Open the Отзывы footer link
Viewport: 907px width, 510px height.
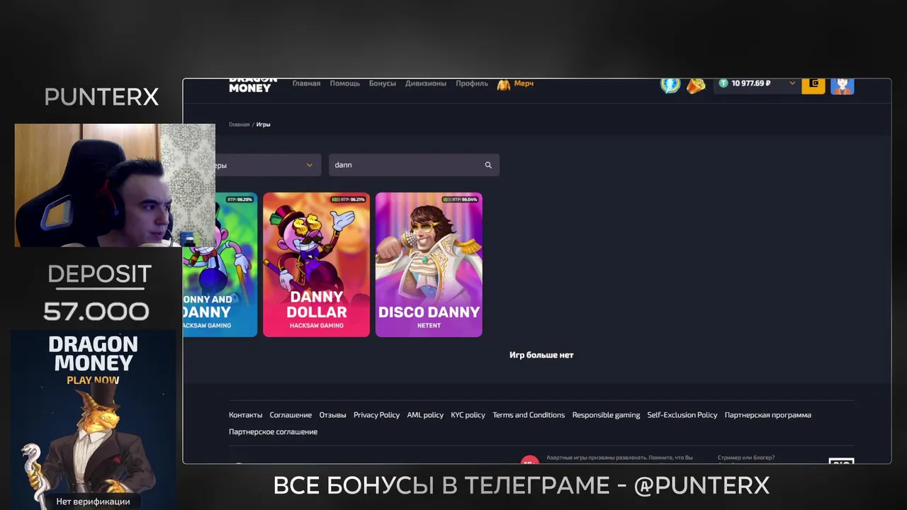click(x=332, y=415)
